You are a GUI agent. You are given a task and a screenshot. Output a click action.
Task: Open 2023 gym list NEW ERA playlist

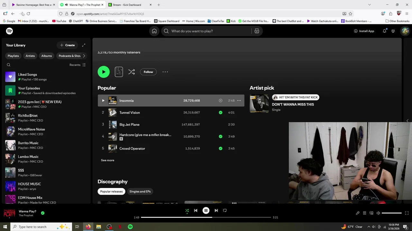point(46,104)
